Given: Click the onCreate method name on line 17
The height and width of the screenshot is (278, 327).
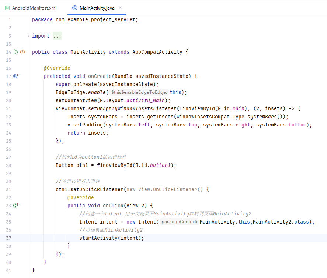Looking at the screenshot, I should point(100,76).
